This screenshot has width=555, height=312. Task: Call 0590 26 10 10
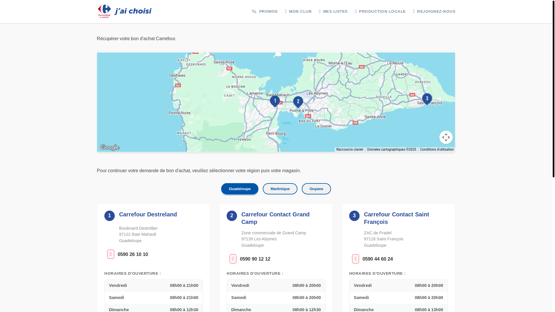(133, 255)
